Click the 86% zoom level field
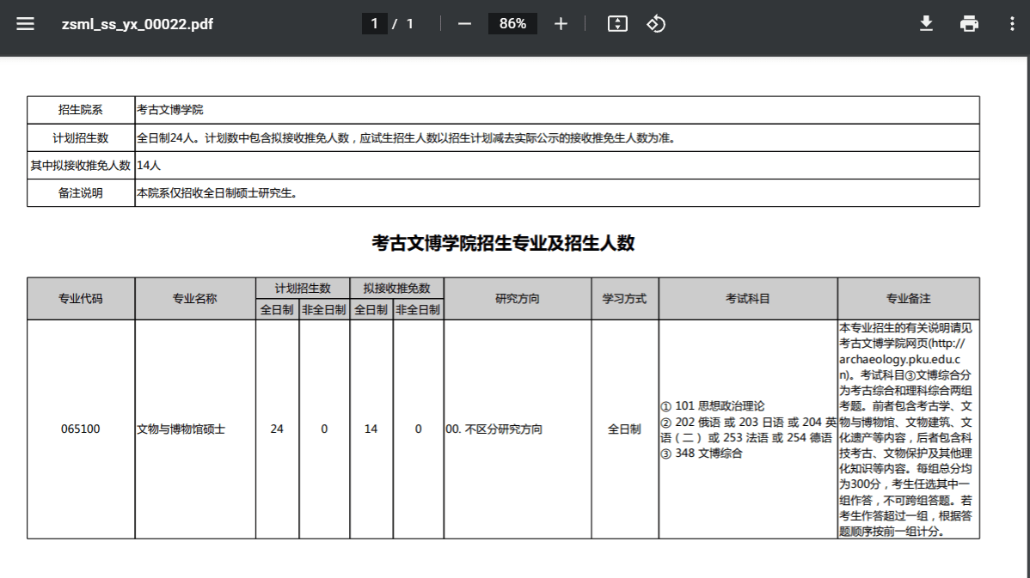Image resolution: width=1030 pixels, height=578 pixels. point(512,24)
